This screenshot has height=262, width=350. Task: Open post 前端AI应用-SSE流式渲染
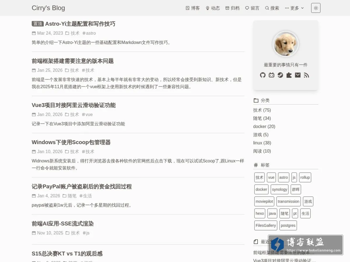63,224
